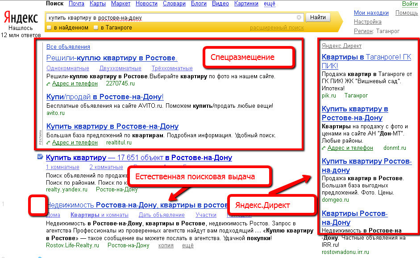Change the Регион setting
The height and width of the screenshot is (258, 420).
(363, 31)
